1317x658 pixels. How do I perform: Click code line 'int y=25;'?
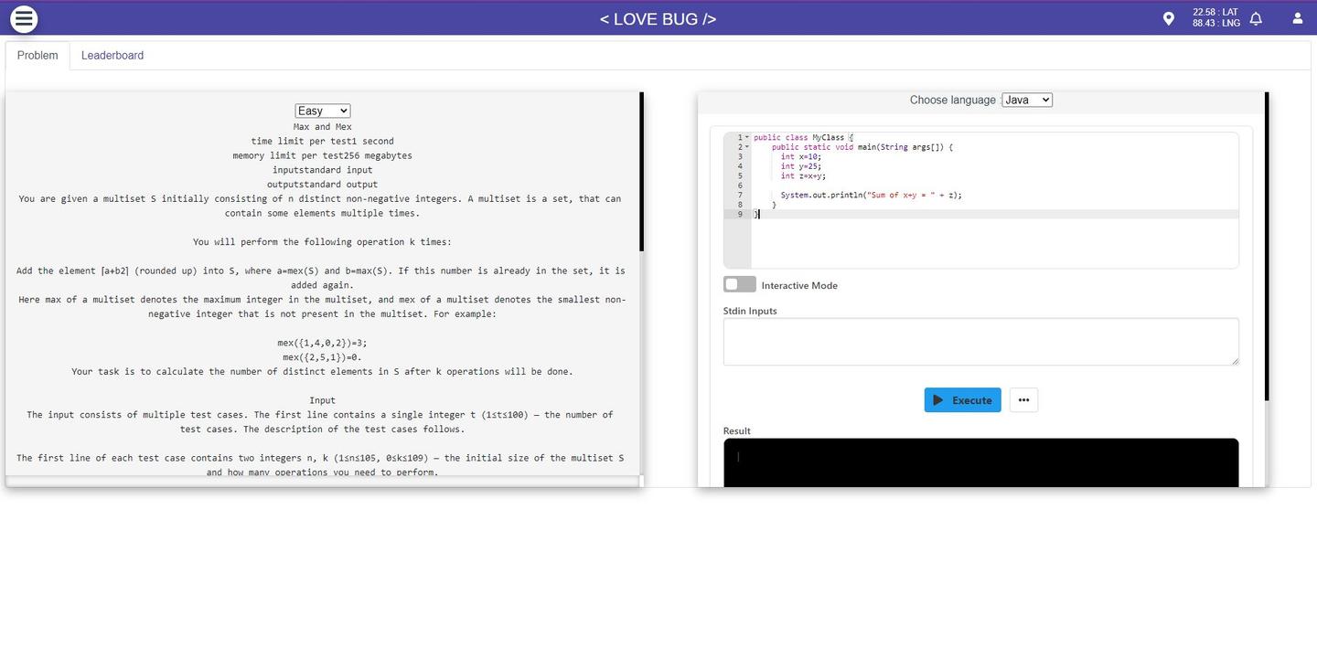(x=801, y=166)
